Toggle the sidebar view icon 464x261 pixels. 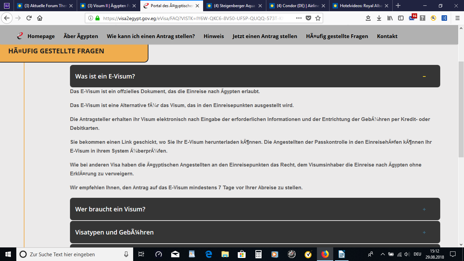(401, 18)
